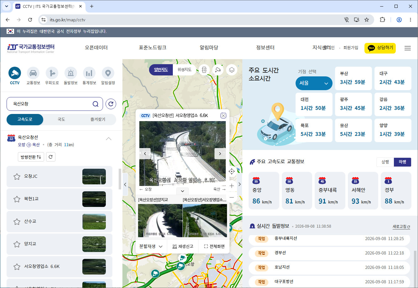
Task: Collapse the CCTV popup with down chevron
Action: (183, 191)
